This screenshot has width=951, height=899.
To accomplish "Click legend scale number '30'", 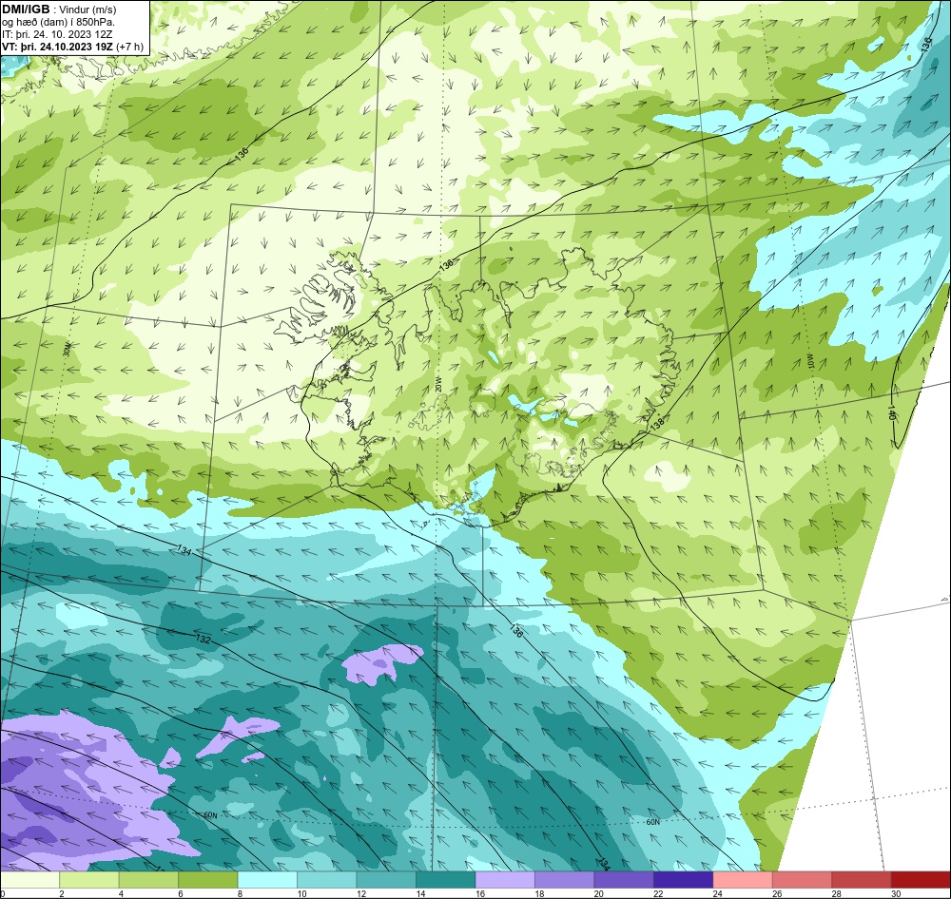I will 896,893.
